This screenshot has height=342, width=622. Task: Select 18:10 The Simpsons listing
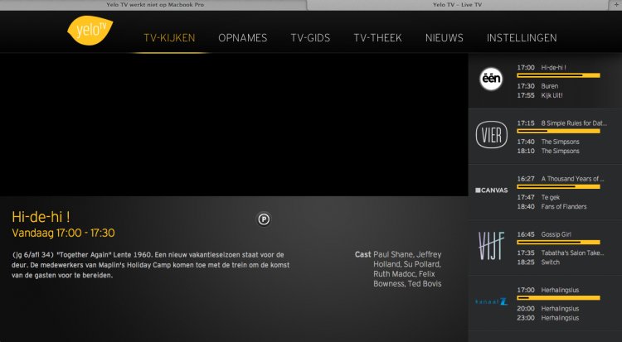pyautogui.click(x=548, y=151)
